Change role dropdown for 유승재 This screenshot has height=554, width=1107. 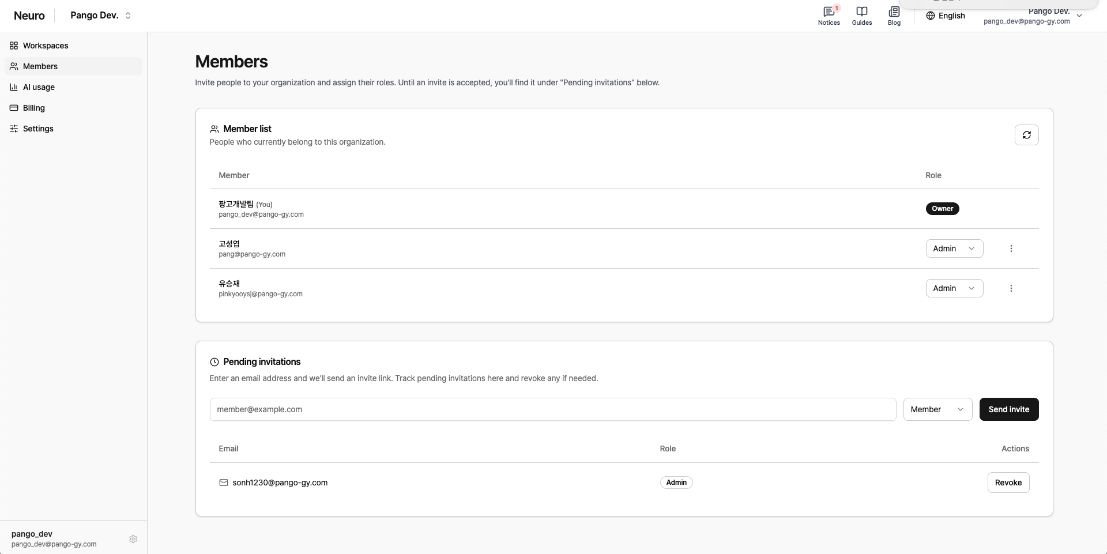coord(954,288)
